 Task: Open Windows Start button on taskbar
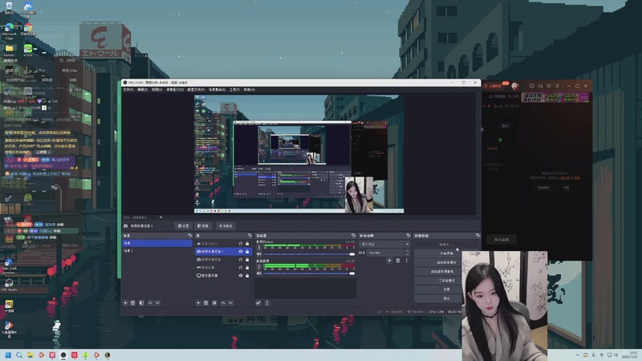8,355
